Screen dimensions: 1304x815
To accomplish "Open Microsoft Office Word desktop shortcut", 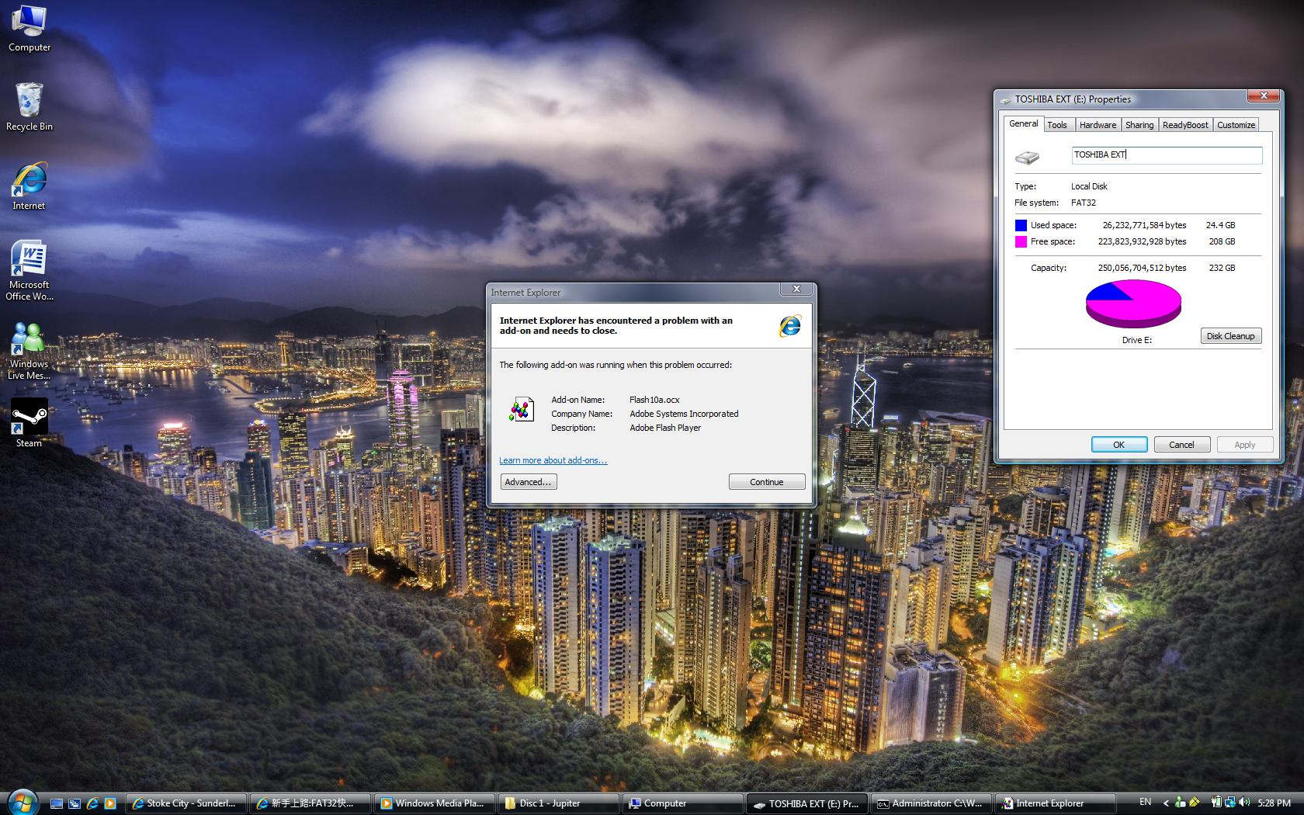I will (29, 270).
